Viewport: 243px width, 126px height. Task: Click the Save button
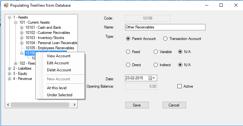137,105
